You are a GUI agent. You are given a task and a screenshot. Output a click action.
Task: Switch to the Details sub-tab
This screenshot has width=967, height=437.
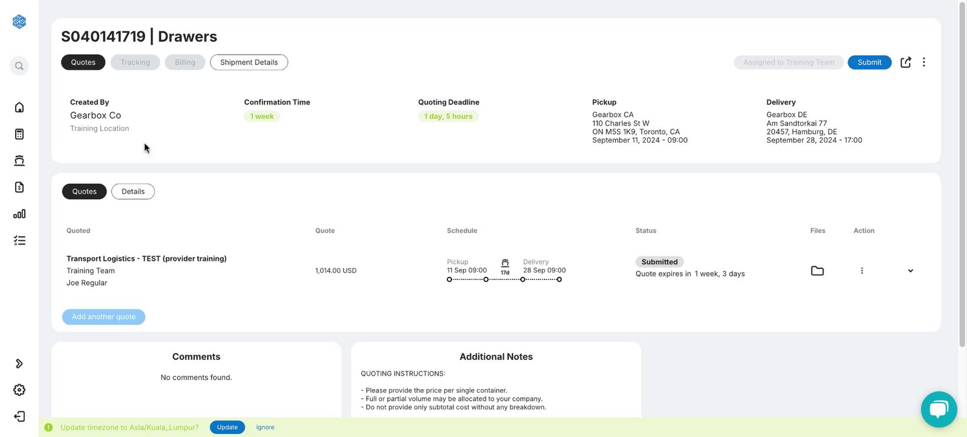click(x=133, y=191)
